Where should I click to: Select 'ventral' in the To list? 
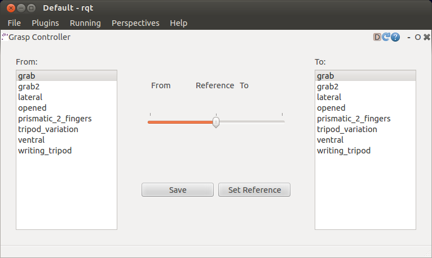[x=330, y=140]
